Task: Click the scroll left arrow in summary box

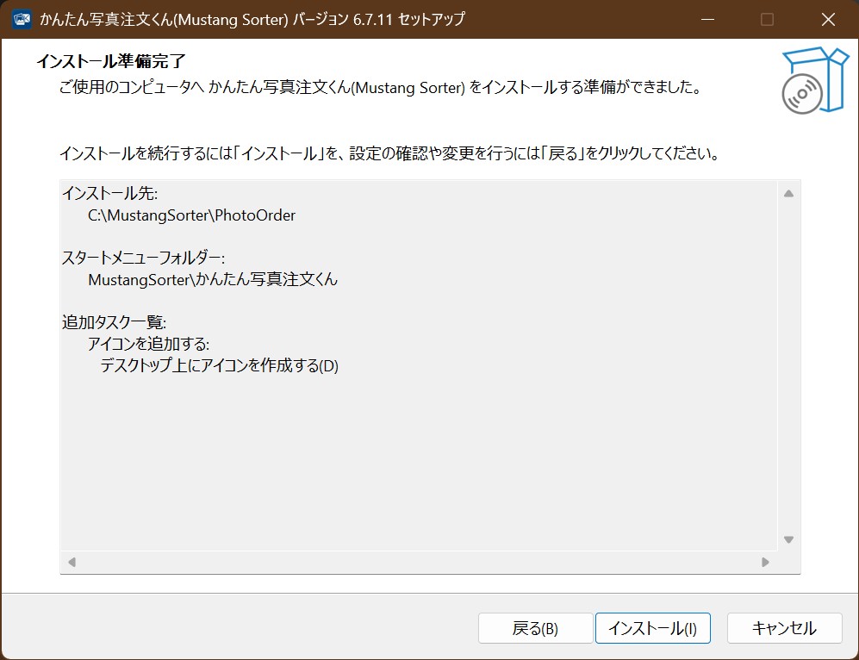Action: tap(72, 562)
